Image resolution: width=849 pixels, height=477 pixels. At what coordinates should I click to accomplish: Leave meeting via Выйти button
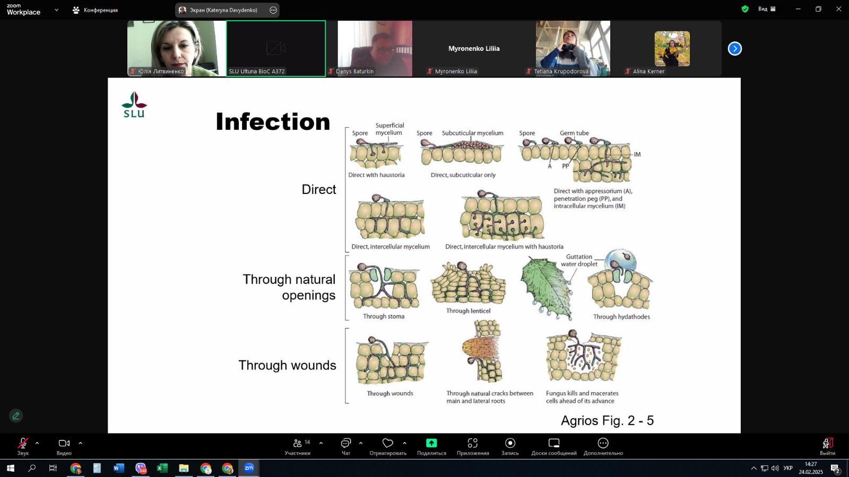click(x=827, y=446)
